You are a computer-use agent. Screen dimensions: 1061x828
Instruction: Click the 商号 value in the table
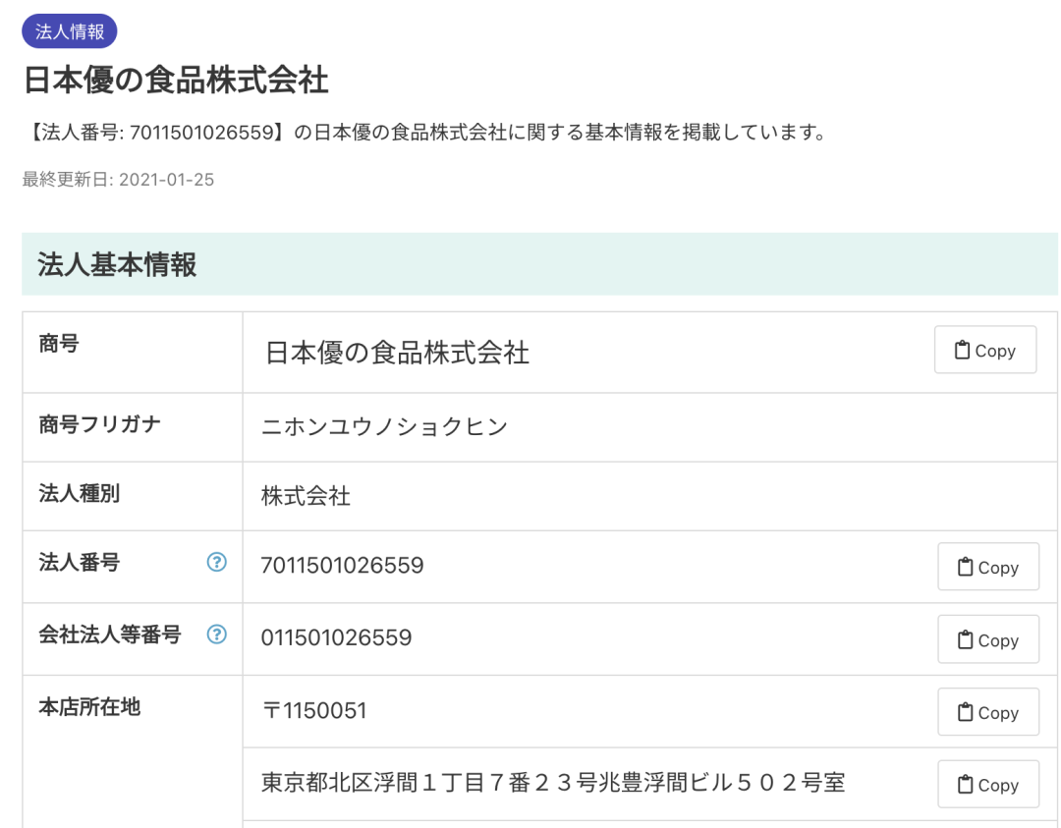(x=397, y=353)
